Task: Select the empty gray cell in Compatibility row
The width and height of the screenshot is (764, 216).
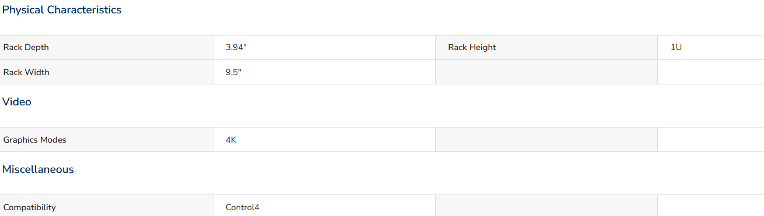Action: pyautogui.click(x=546, y=206)
